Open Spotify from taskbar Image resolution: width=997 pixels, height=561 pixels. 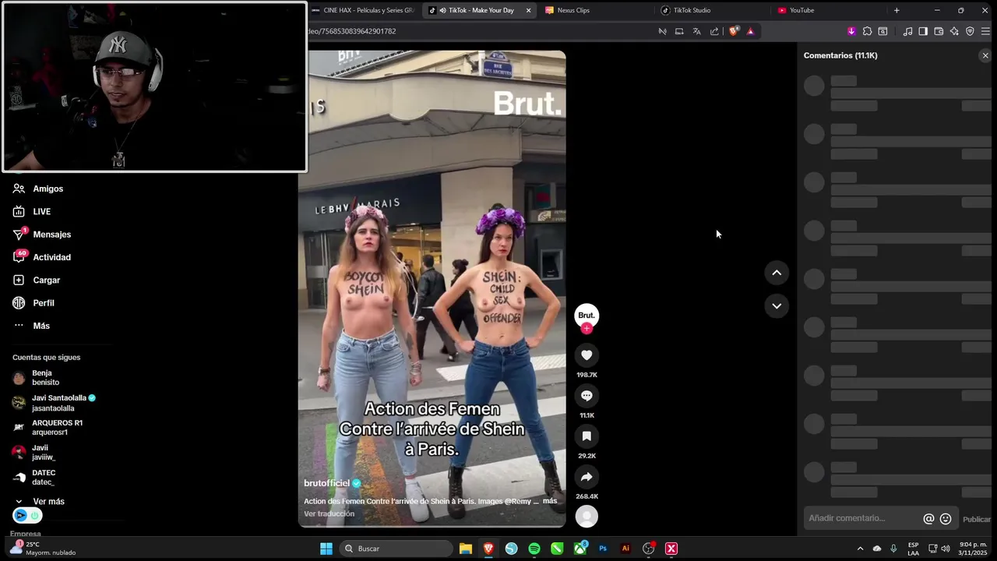[534, 549]
